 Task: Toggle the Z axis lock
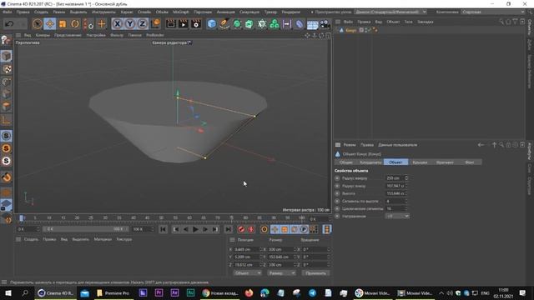coord(143,24)
